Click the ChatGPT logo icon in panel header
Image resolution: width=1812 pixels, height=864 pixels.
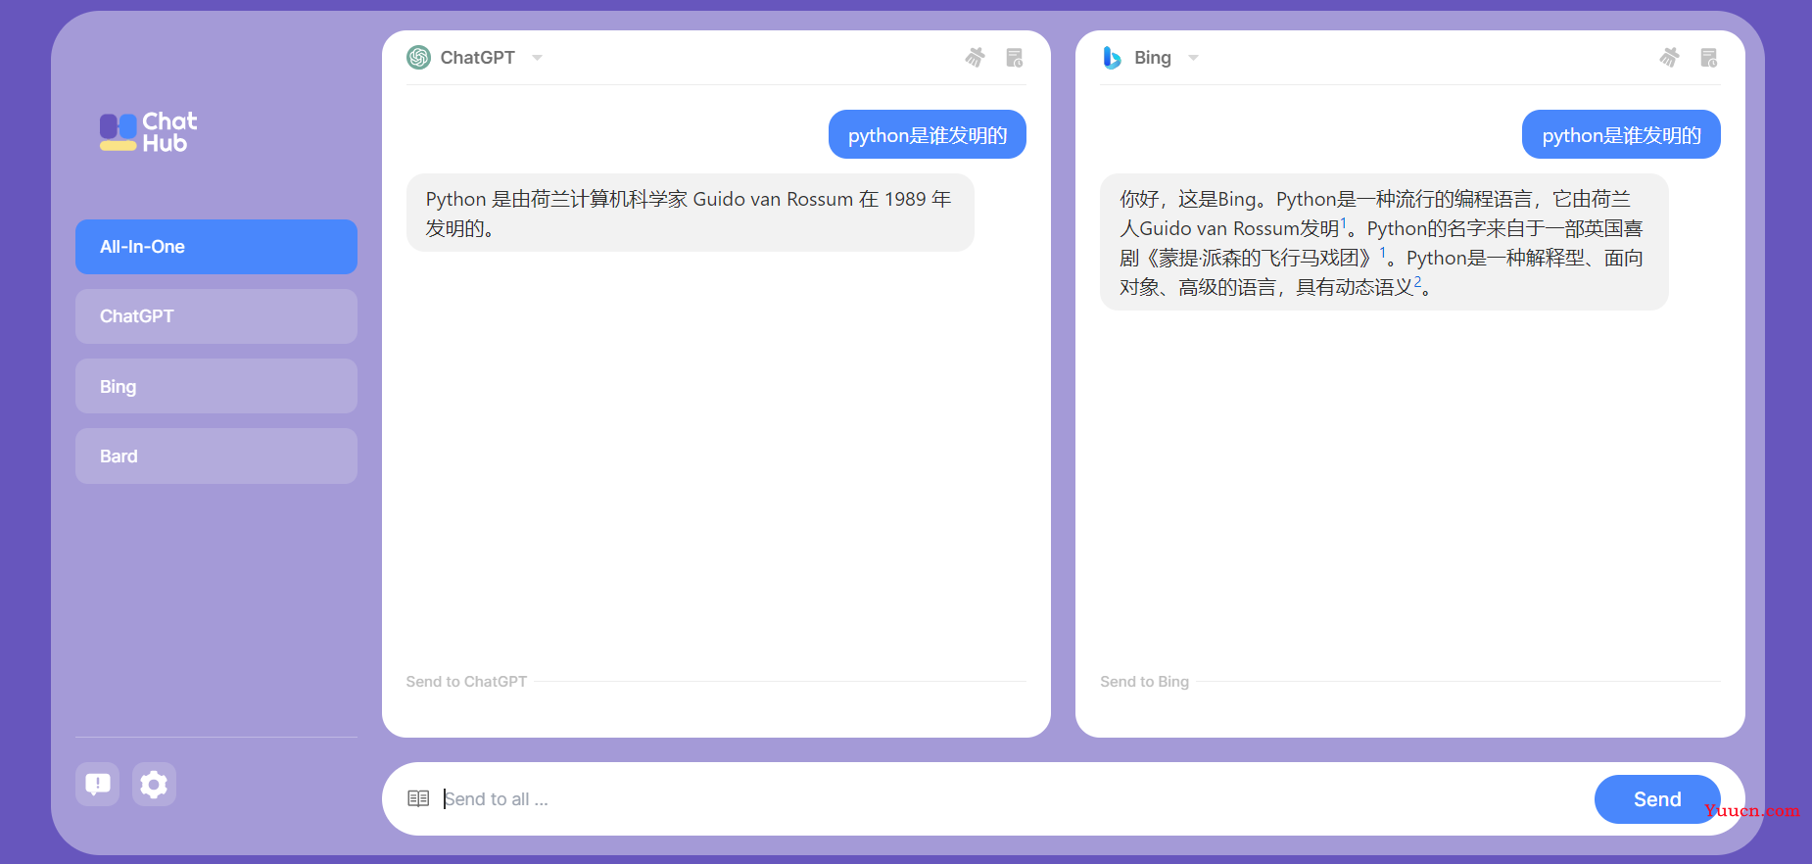click(x=418, y=58)
